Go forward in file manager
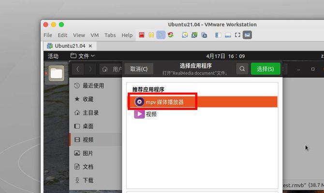 90,69
